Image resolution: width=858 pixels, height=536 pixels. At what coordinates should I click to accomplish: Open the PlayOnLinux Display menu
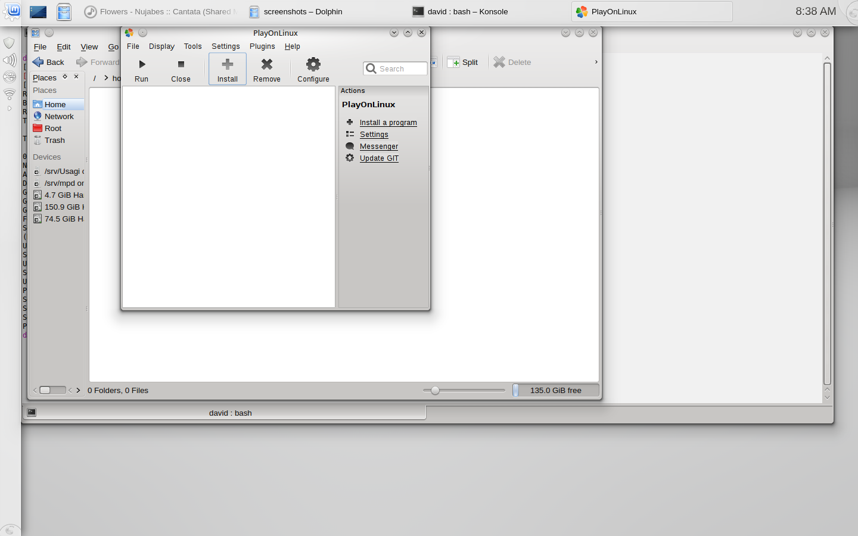pyautogui.click(x=161, y=46)
